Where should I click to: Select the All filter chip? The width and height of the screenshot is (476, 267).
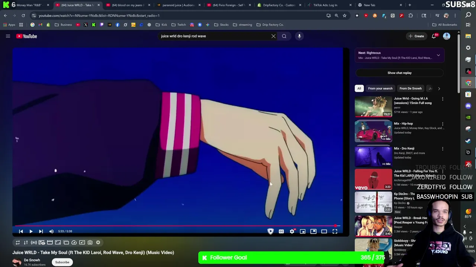(x=359, y=88)
